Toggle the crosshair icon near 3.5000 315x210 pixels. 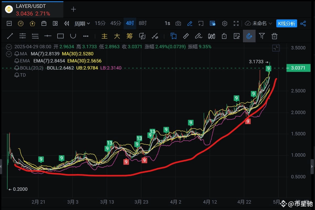276,48
